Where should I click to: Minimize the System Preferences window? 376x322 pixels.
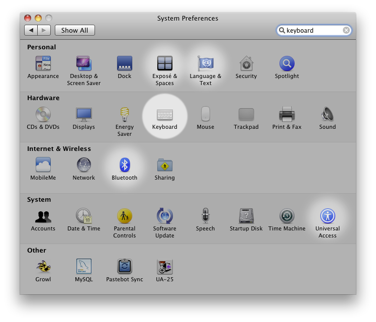38,18
